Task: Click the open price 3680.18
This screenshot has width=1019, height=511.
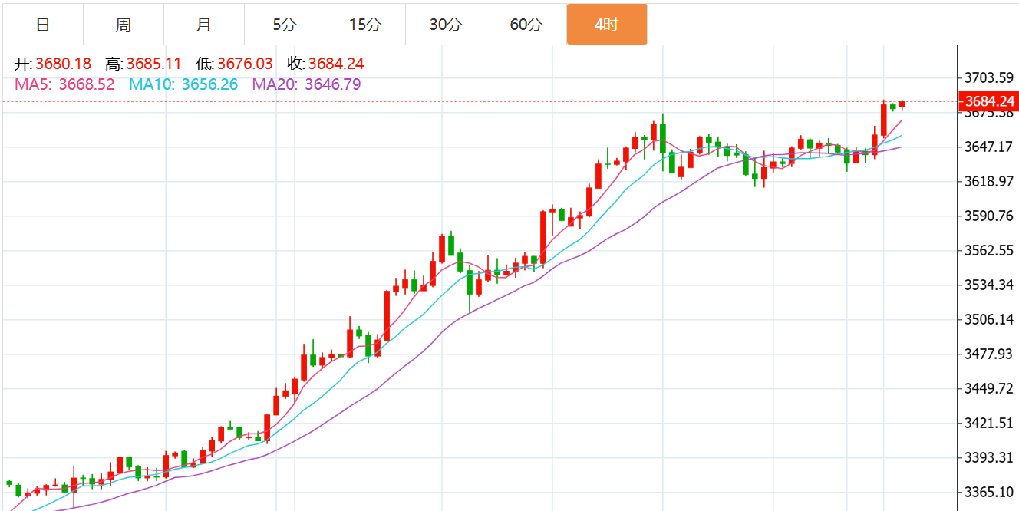Action: pyautogui.click(x=63, y=64)
